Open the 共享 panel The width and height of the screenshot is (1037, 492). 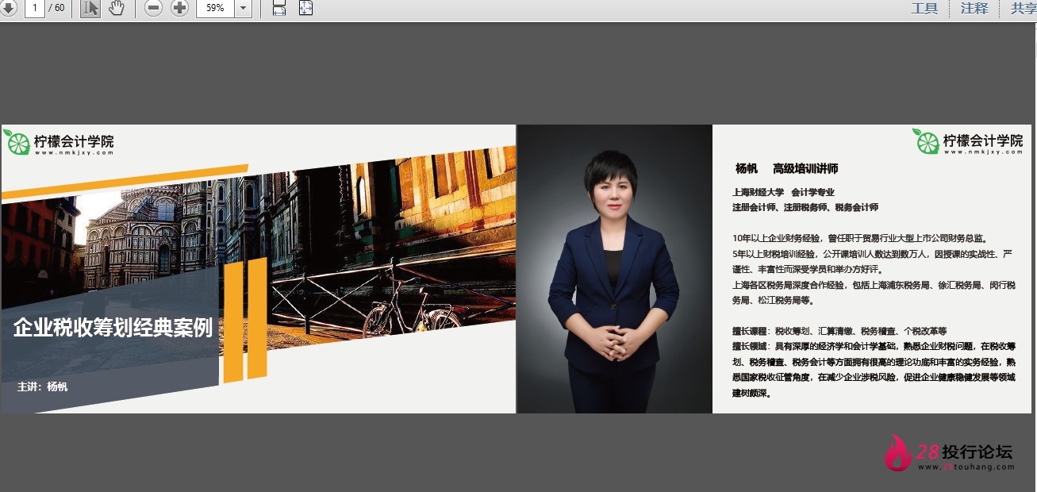click(1023, 8)
